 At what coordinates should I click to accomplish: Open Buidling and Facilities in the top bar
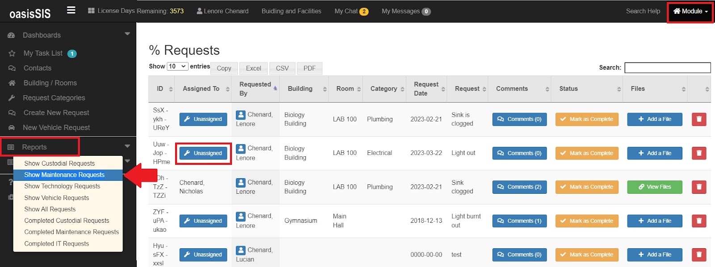(x=291, y=11)
